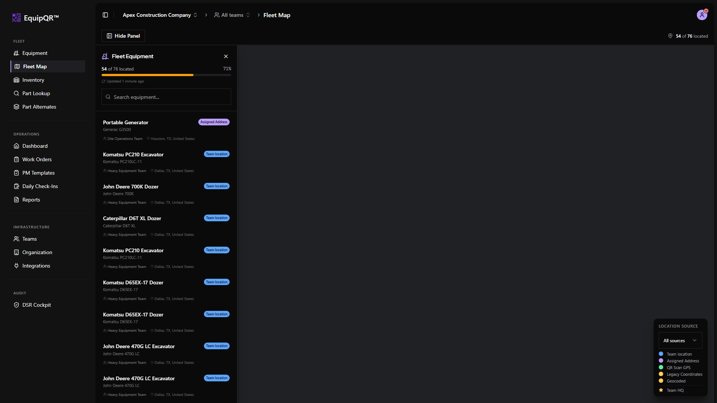Open Equipment in the sidebar

(48, 53)
